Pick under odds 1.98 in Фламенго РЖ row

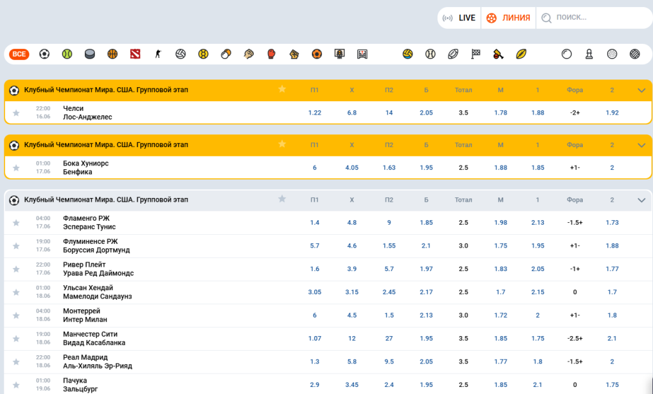[501, 222]
